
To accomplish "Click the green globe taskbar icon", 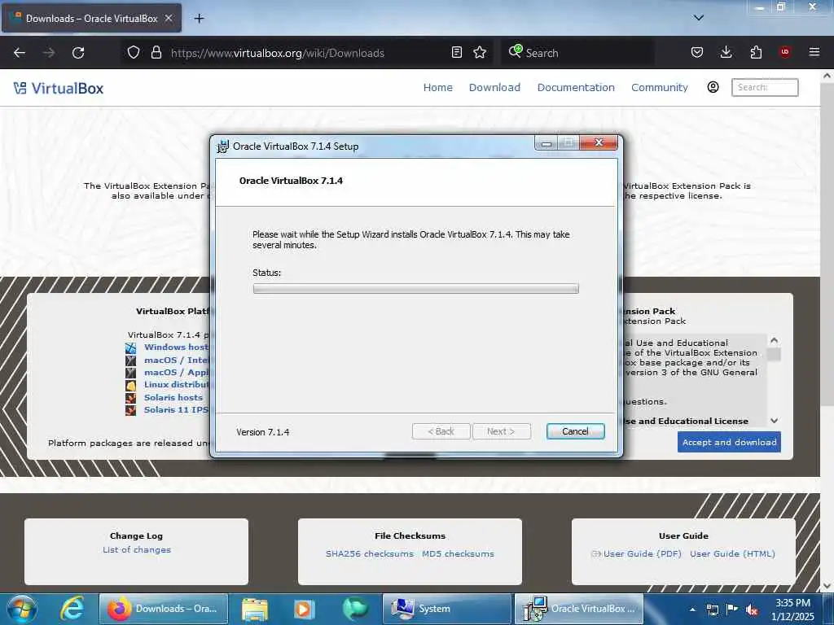I will point(355,609).
